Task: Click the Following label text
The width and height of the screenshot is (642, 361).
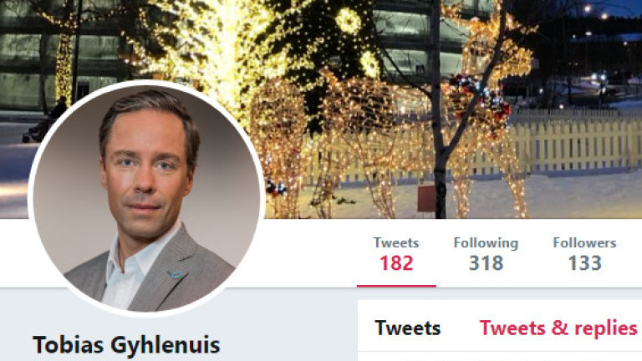Action: [x=486, y=243]
